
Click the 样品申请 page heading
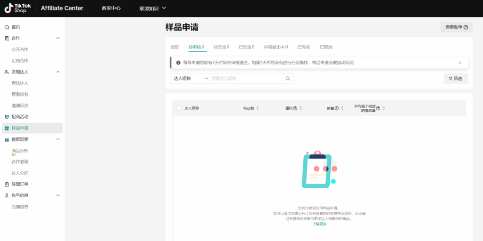click(182, 27)
